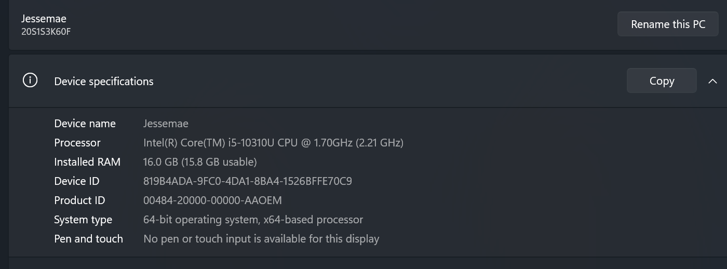Click the System type label
This screenshot has height=269, width=727.
83,220
